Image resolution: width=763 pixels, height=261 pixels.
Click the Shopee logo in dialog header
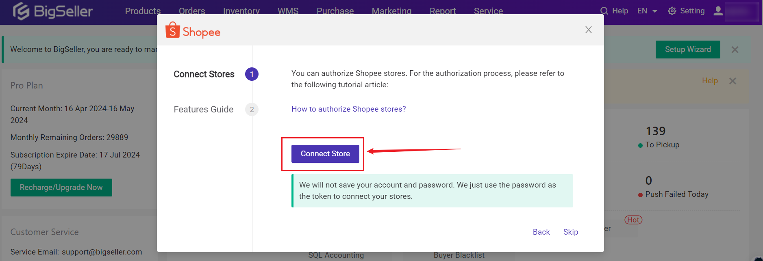click(x=193, y=31)
